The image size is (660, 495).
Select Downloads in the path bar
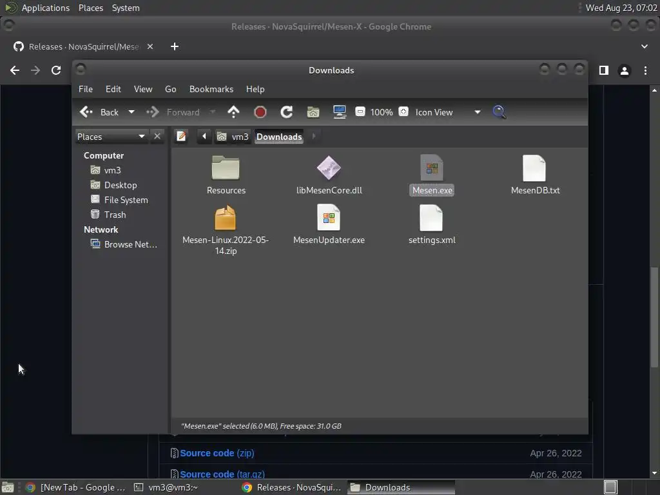(x=279, y=137)
